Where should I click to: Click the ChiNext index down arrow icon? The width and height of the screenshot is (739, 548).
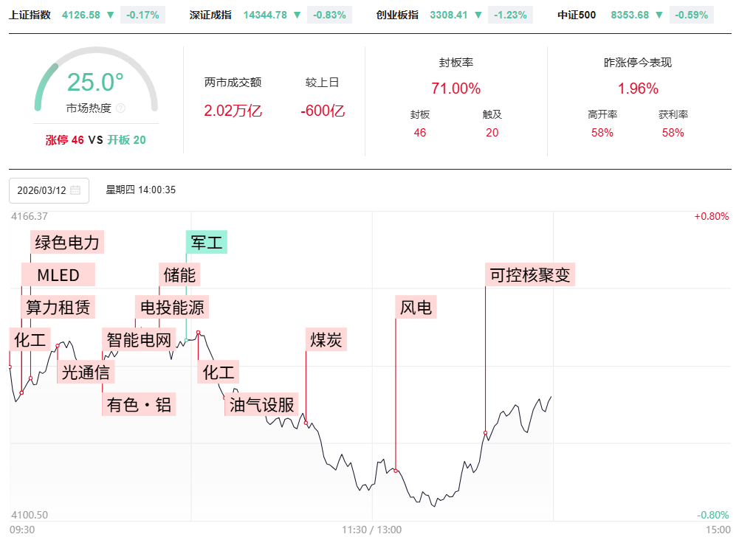pyautogui.click(x=478, y=15)
